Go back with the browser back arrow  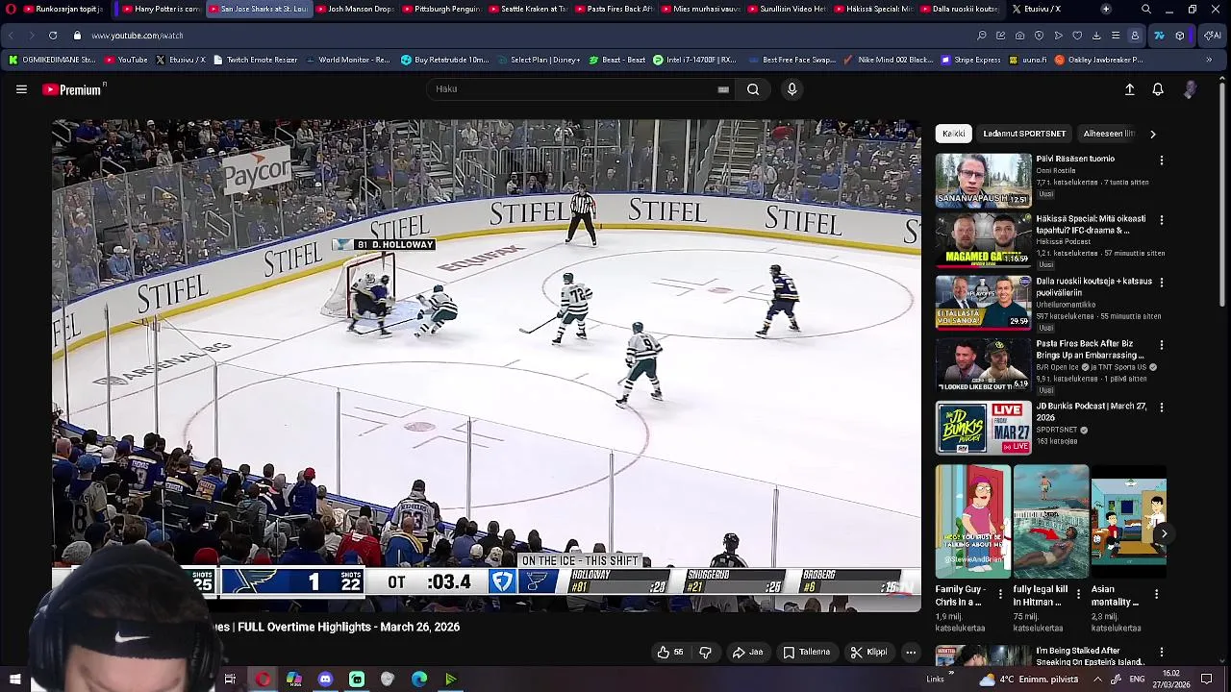(x=11, y=36)
